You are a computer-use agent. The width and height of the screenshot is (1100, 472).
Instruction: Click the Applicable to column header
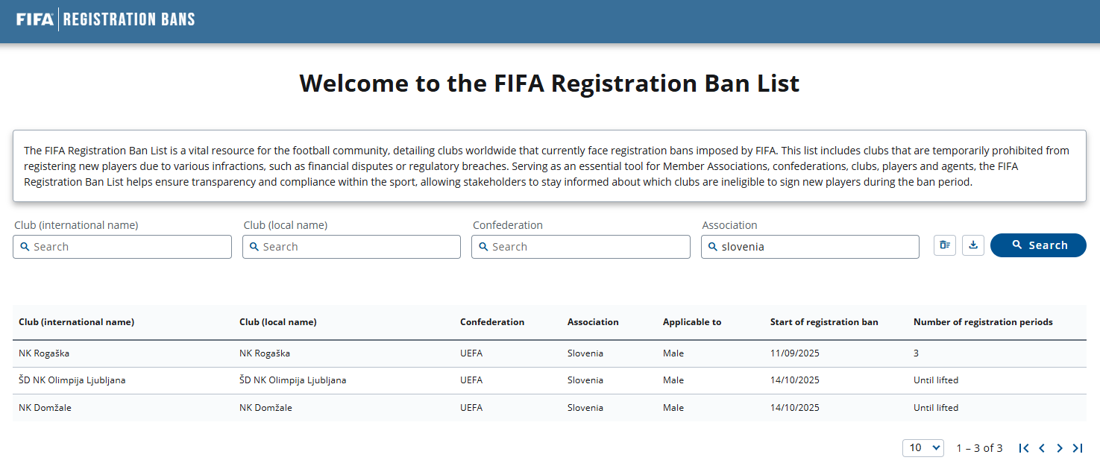point(691,322)
